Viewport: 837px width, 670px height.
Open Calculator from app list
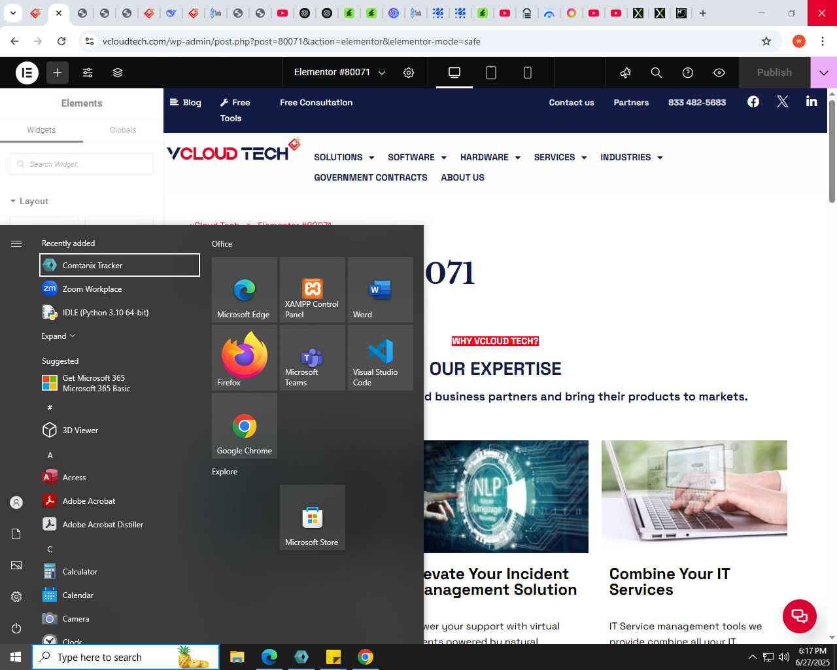coord(120,572)
